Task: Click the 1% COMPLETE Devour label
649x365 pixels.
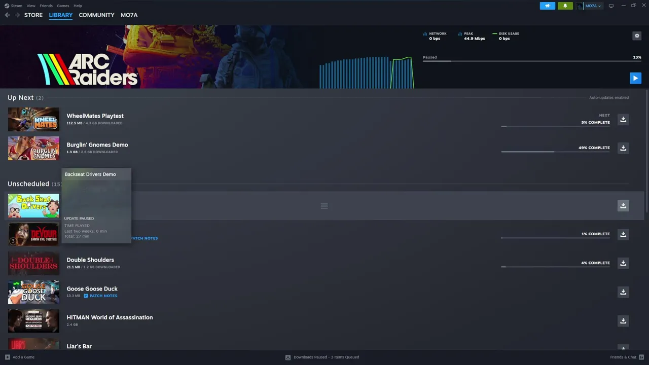Action: [595, 234]
